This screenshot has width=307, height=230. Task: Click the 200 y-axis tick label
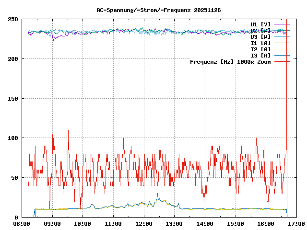(x=13, y=59)
